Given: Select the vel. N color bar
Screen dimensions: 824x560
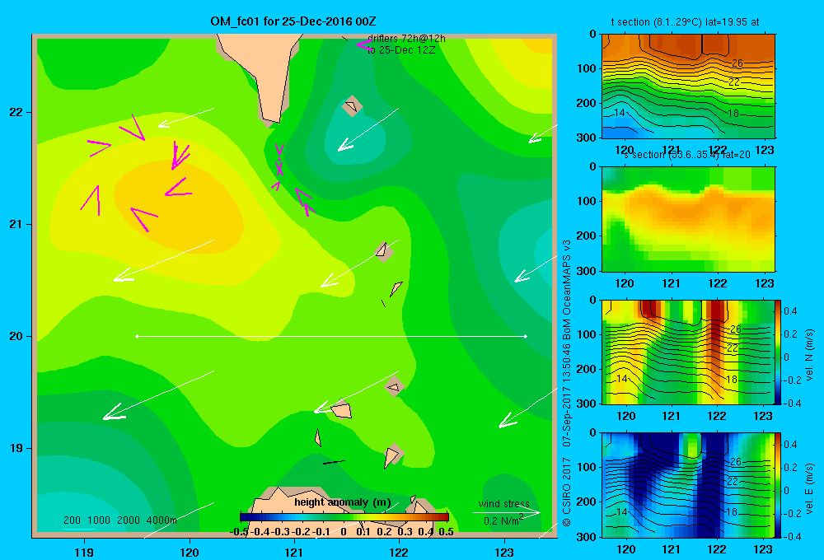Looking at the screenshot, I should click(778, 352).
